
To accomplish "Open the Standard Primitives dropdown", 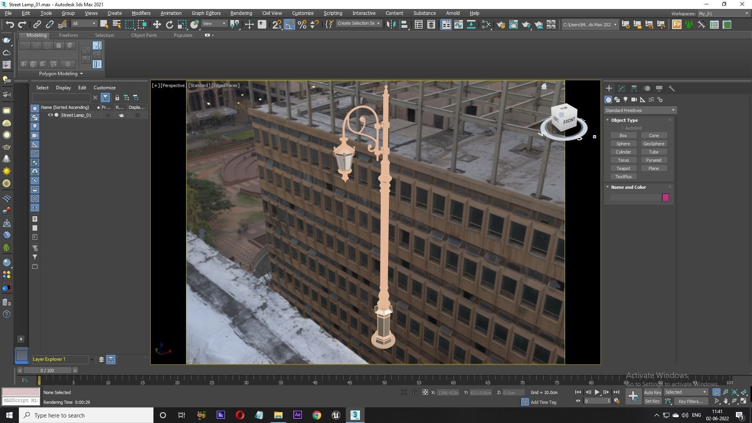I will [640, 110].
